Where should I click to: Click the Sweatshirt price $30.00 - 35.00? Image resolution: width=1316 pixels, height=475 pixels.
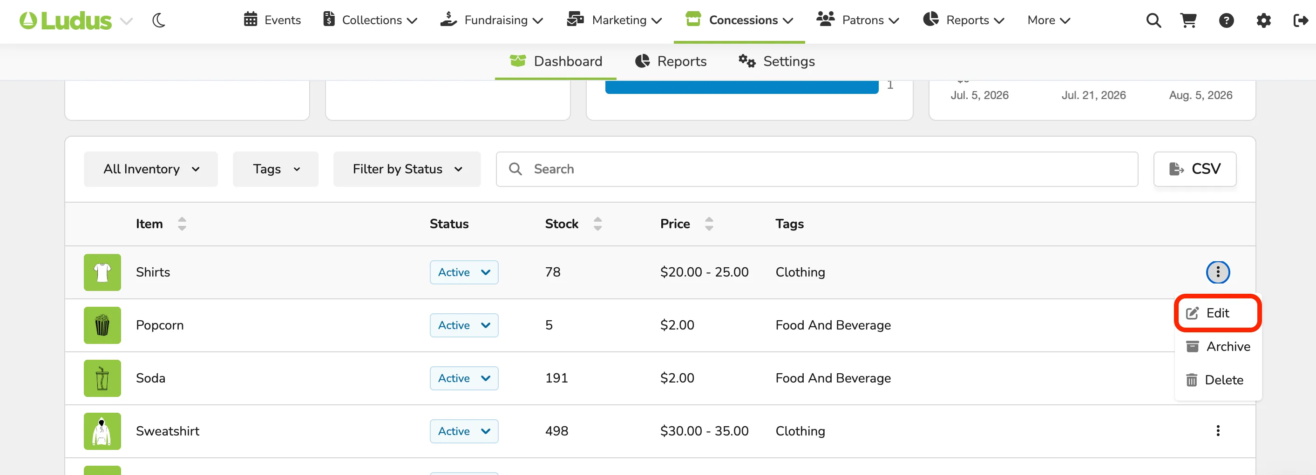point(705,431)
